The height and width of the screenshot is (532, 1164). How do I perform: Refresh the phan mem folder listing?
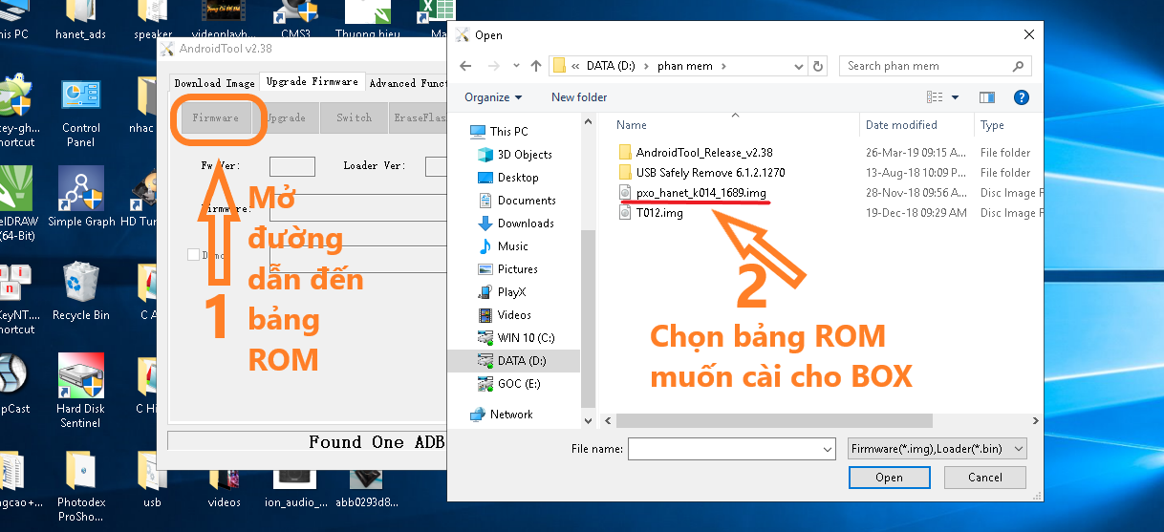point(818,66)
